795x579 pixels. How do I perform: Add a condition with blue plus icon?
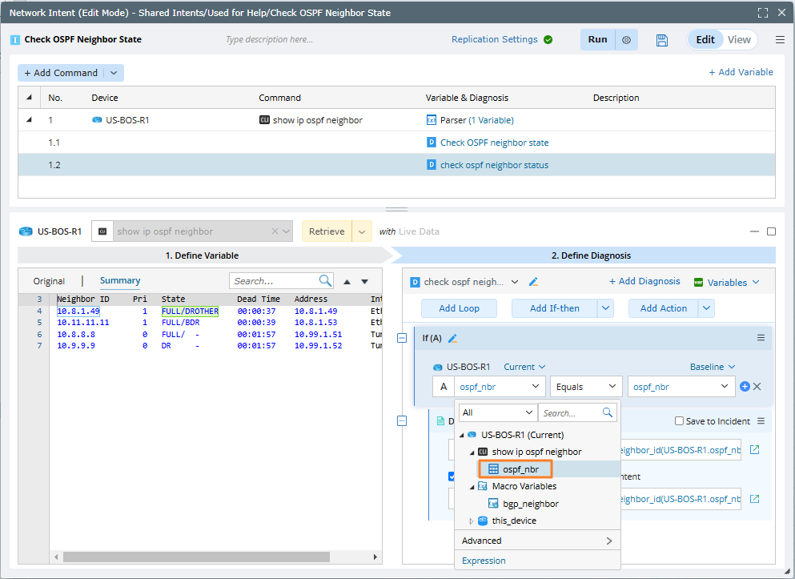(x=745, y=387)
